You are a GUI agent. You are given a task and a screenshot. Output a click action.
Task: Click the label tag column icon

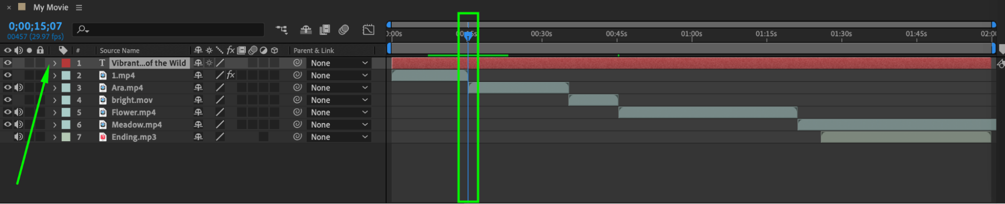coord(63,50)
